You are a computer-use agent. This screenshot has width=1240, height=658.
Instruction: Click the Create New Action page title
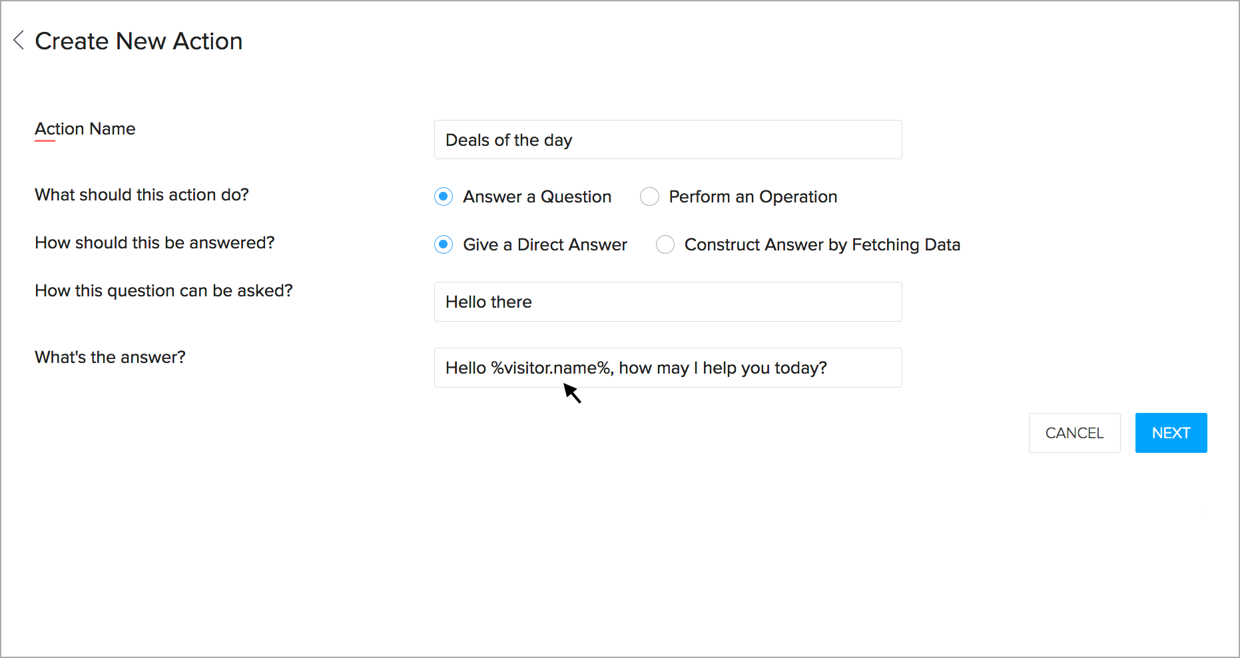[139, 41]
